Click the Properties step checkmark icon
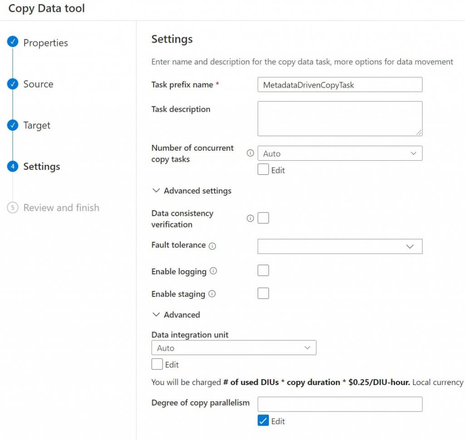465x440 pixels. click(13, 43)
